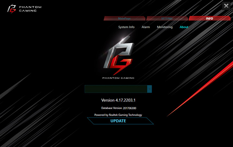Select the About sub-page
This screenshot has height=147, width=233.
pos(184,27)
